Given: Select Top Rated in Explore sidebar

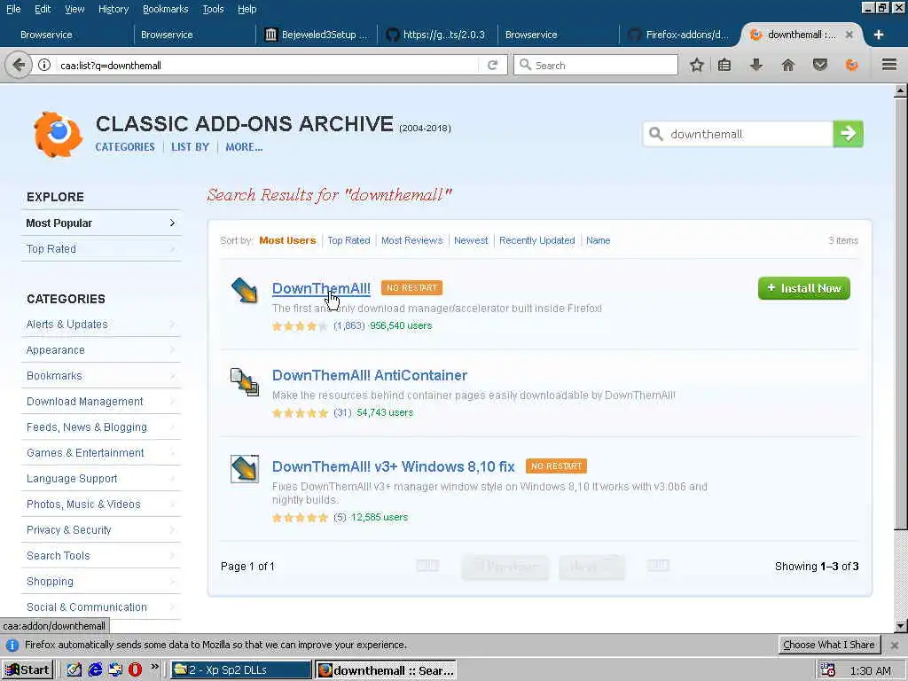Looking at the screenshot, I should pyautogui.click(x=101, y=248).
